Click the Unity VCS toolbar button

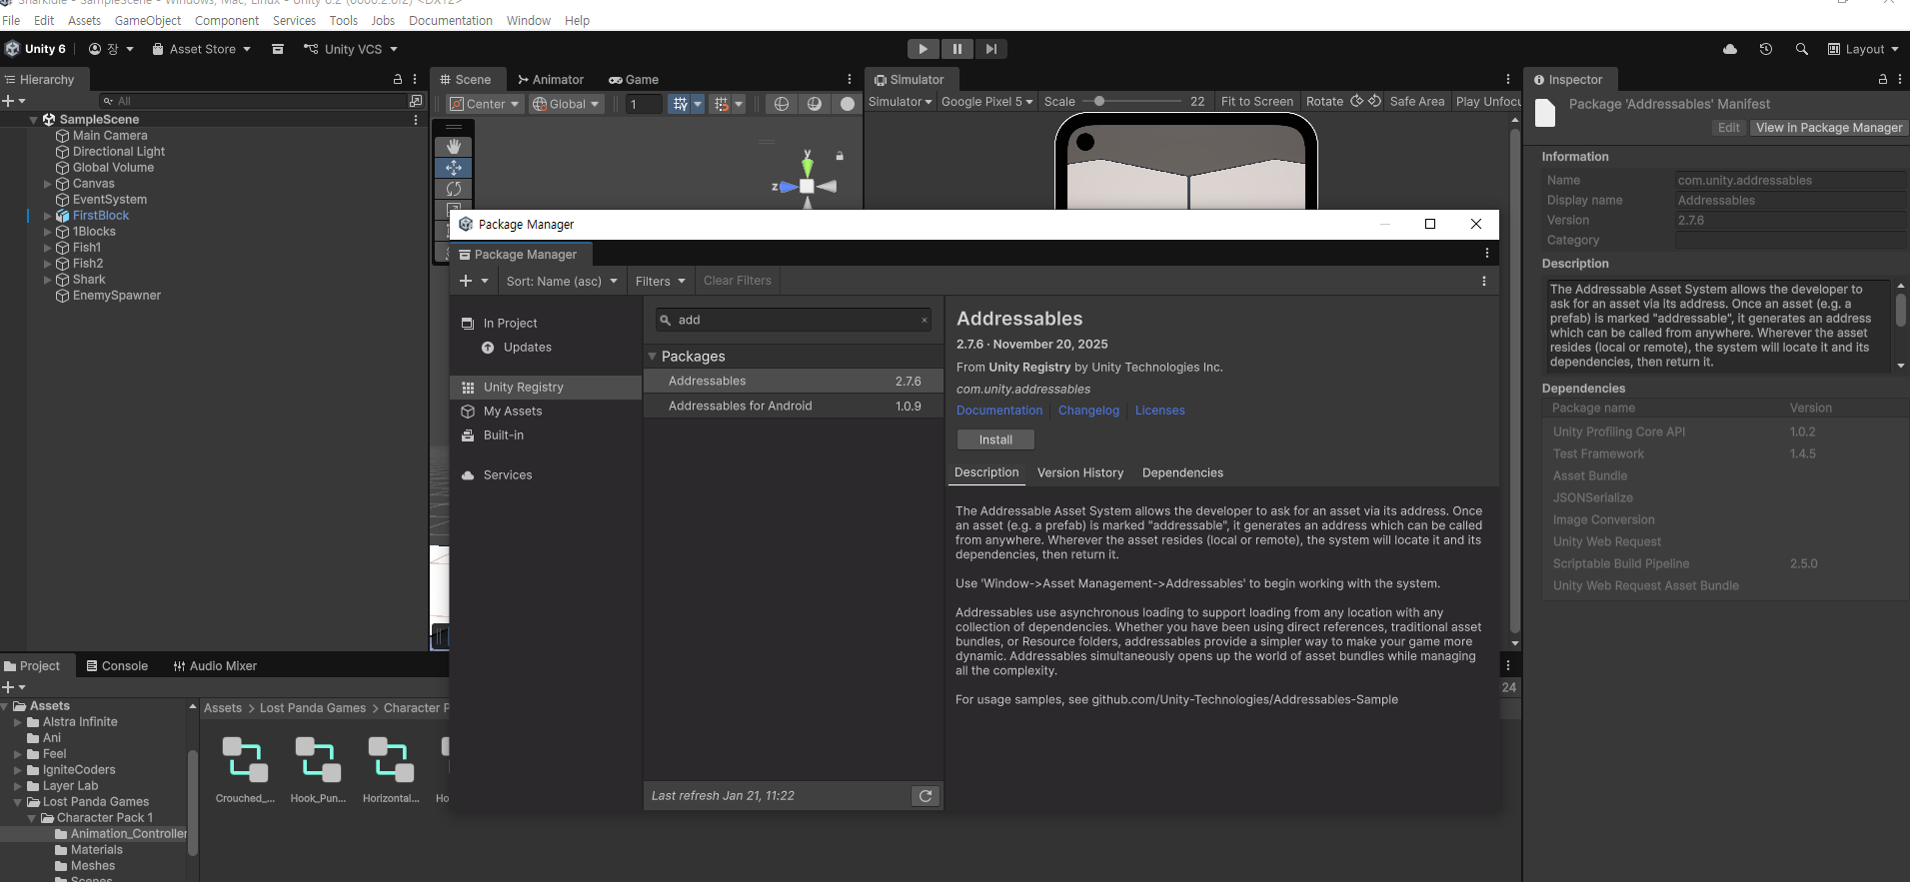pos(351,49)
